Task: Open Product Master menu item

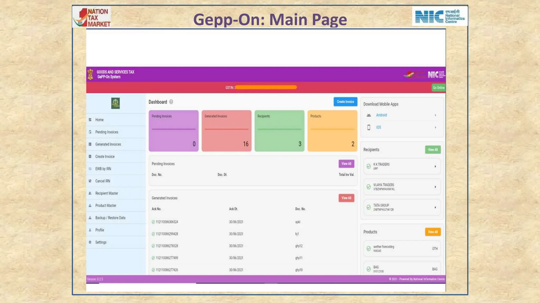Action: point(116,205)
